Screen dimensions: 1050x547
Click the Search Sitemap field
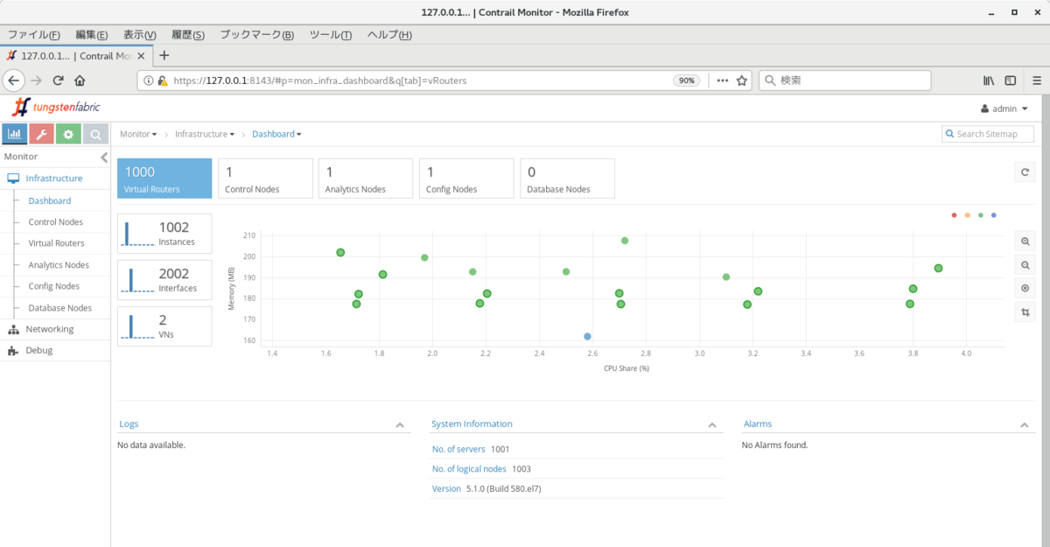pos(988,134)
